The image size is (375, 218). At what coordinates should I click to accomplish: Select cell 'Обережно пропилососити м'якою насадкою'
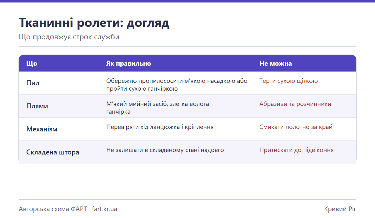177,85
